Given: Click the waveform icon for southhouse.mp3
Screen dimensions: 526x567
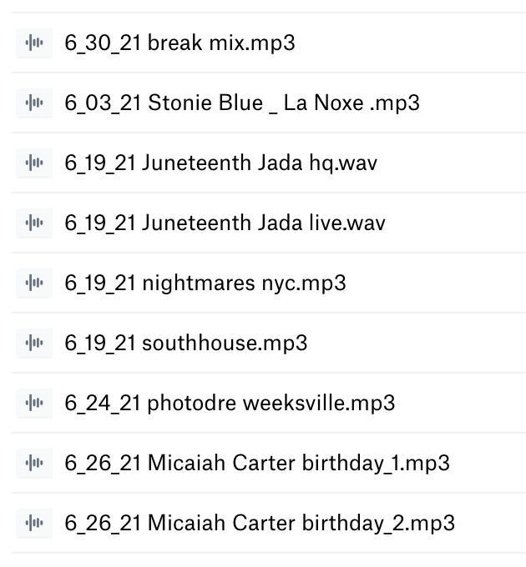Looking at the screenshot, I should click(x=34, y=344).
